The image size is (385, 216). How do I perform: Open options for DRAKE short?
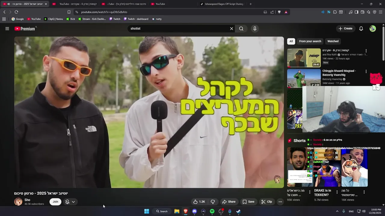pyautogui.click(x=337, y=192)
